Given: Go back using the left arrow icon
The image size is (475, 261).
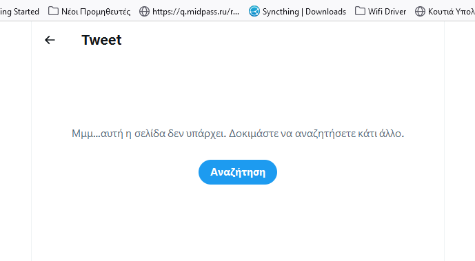Looking at the screenshot, I should [x=50, y=40].
